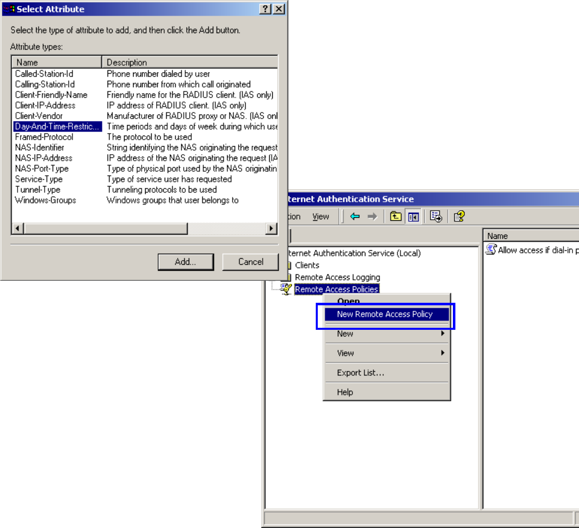Close the Select Attribute dialog

point(279,9)
